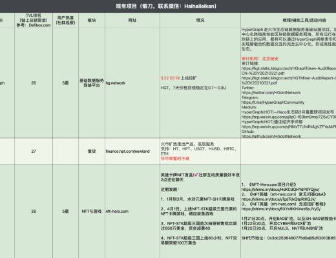Viewport: 336px width, 258px height.
Task: Select the 网址 column header
Action: point(132,20)
